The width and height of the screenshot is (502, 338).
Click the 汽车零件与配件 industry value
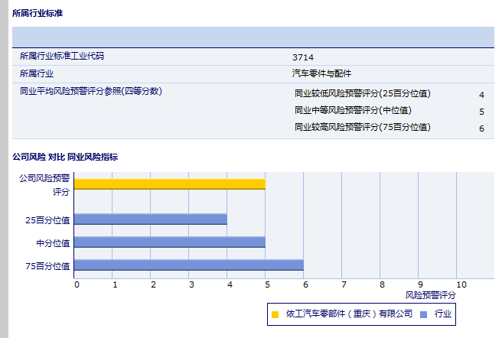pos(321,73)
